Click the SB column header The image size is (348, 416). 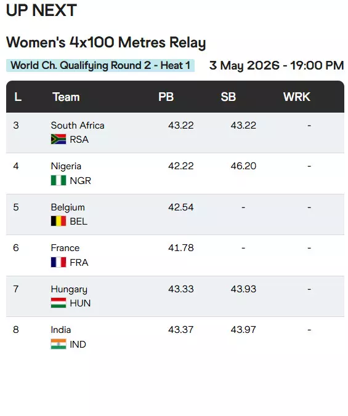click(x=229, y=97)
